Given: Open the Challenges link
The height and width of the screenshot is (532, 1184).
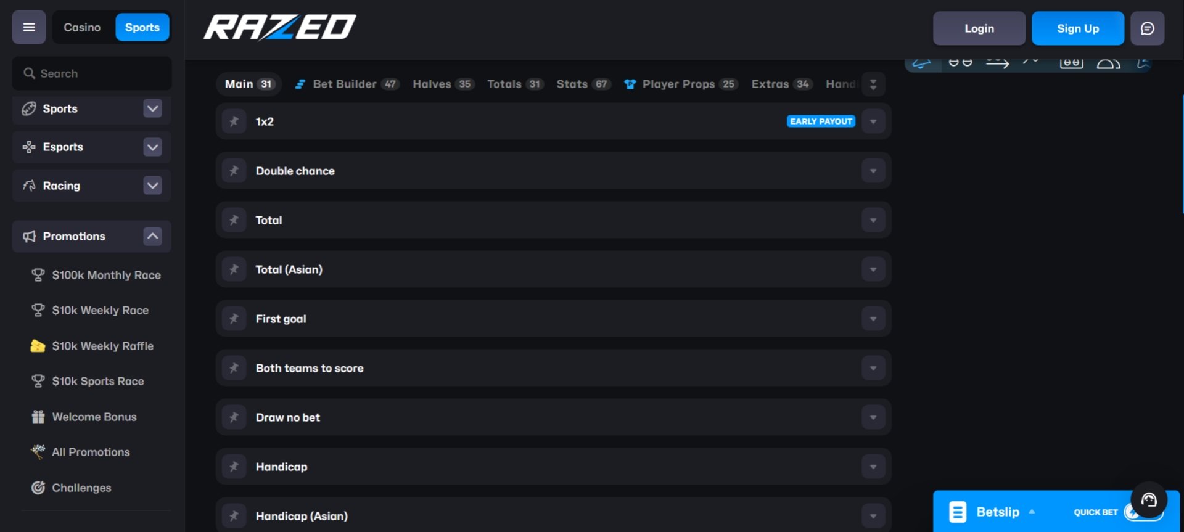Looking at the screenshot, I should 81,488.
